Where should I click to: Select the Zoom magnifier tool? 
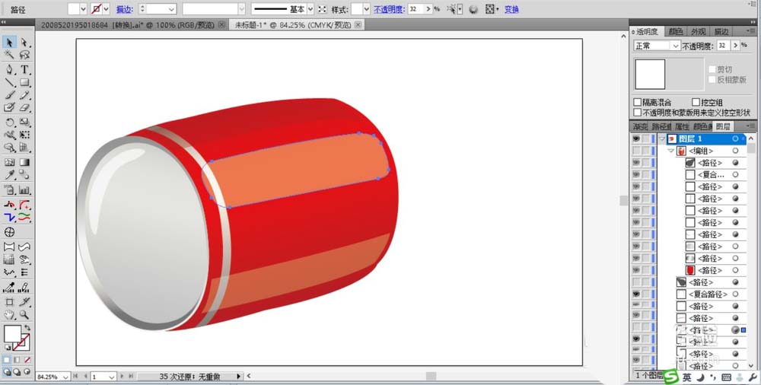24,313
